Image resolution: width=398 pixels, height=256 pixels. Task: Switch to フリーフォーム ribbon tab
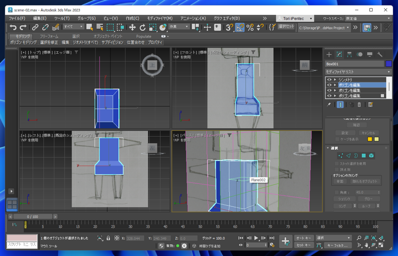point(49,36)
